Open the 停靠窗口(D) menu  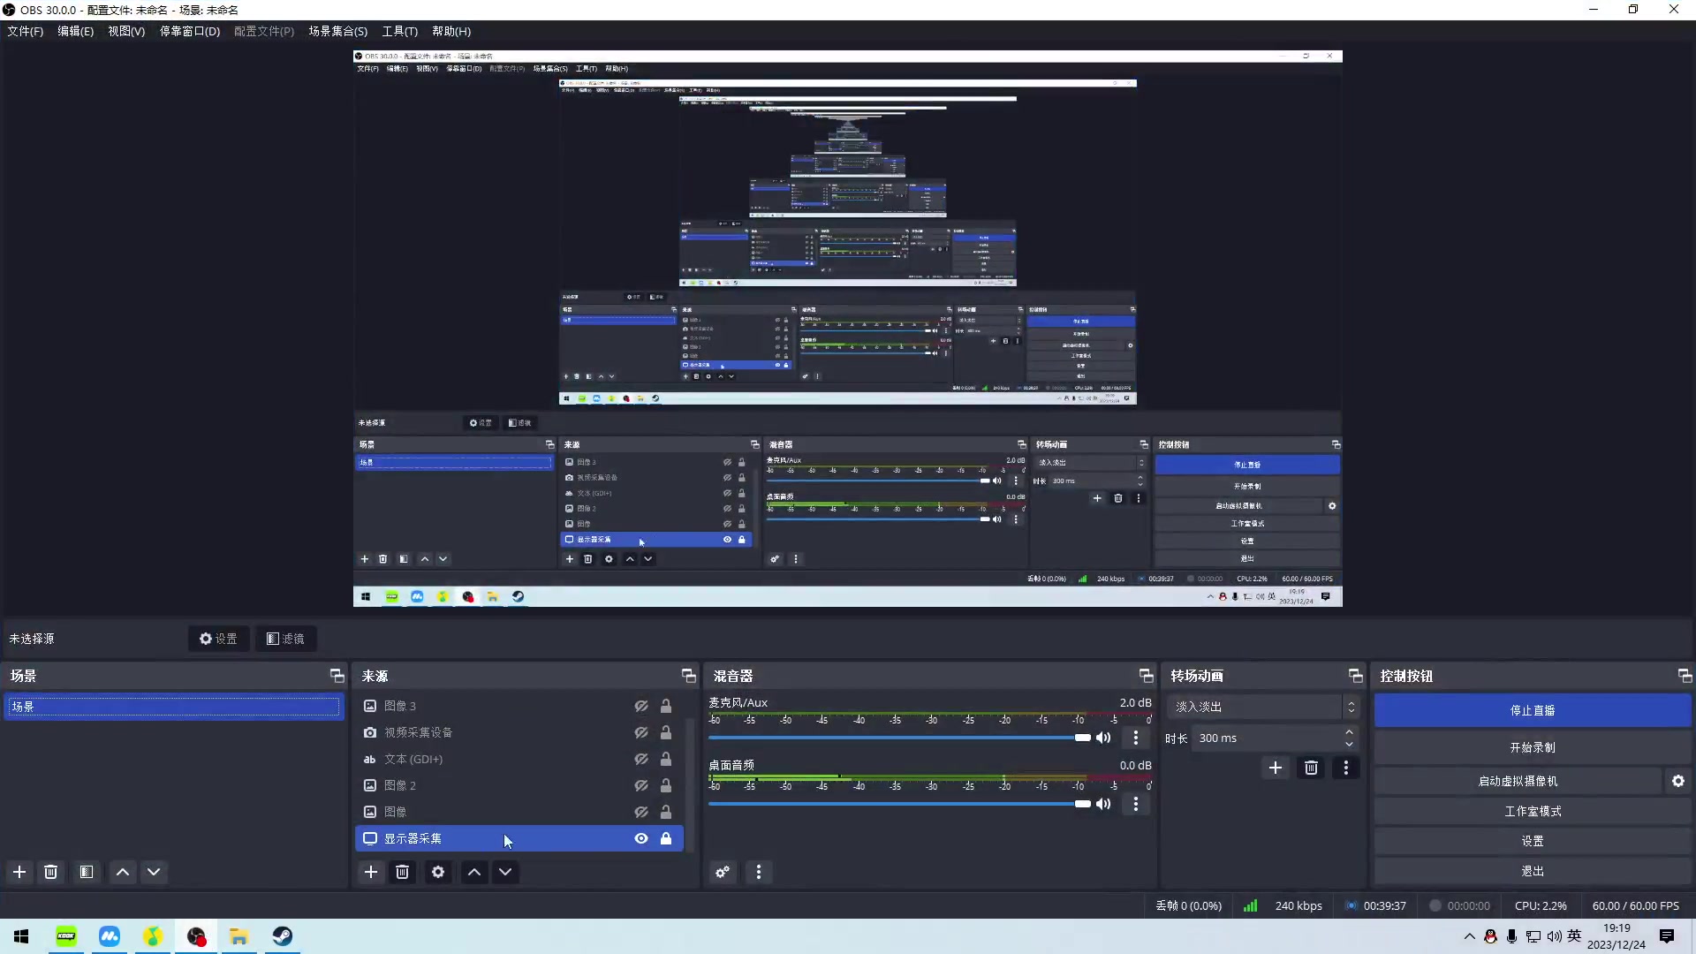coord(189,31)
